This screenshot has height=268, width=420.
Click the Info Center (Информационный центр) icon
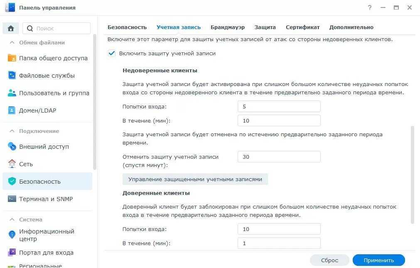pos(12,235)
